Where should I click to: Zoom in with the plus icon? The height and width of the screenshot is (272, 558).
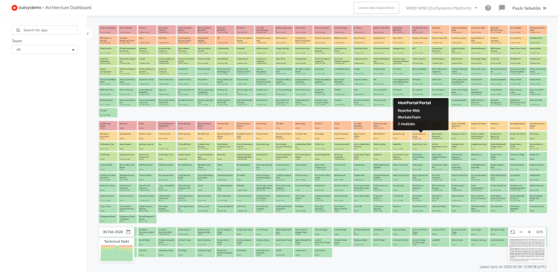pos(529,232)
